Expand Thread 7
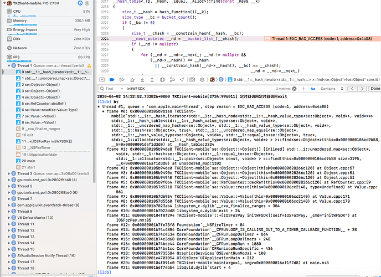 click(9, 199)
